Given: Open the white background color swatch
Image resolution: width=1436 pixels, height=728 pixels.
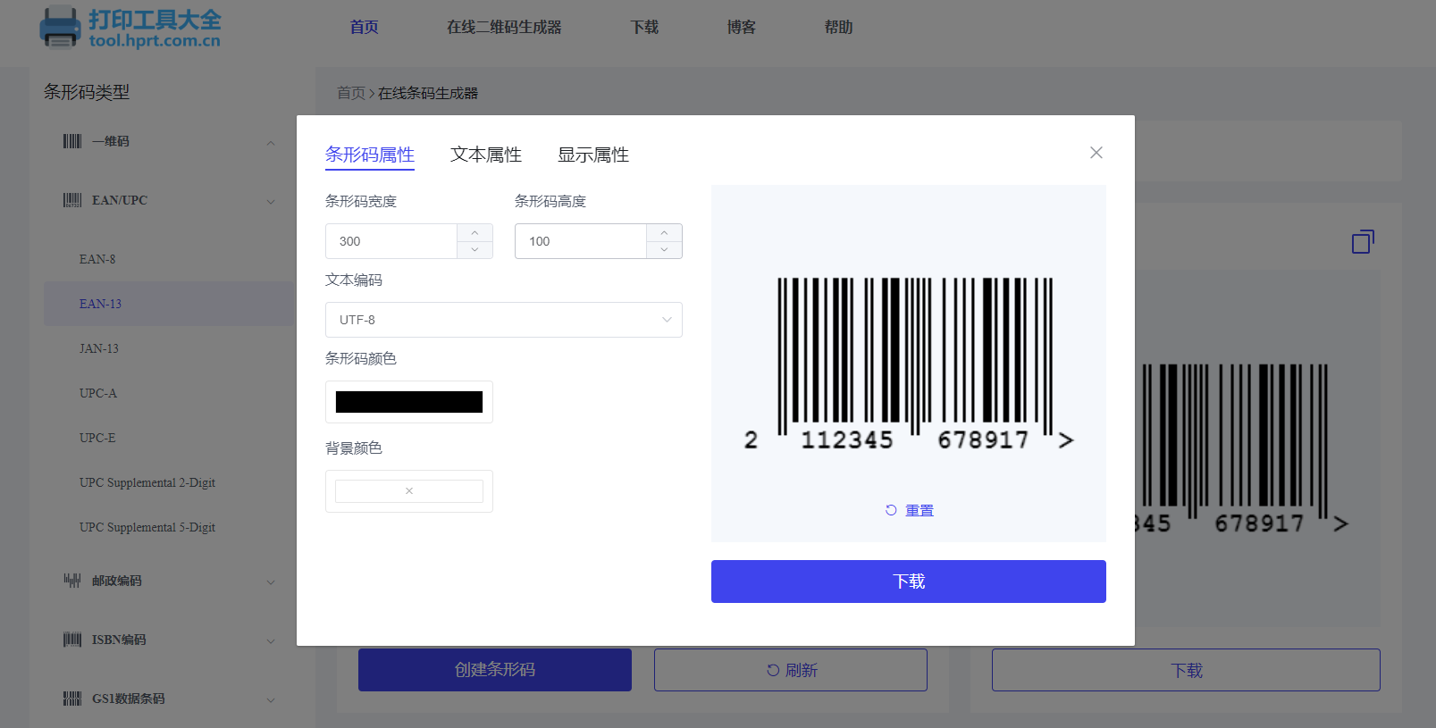Looking at the screenshot, I should pyautogui.click(x=409, y=491).
